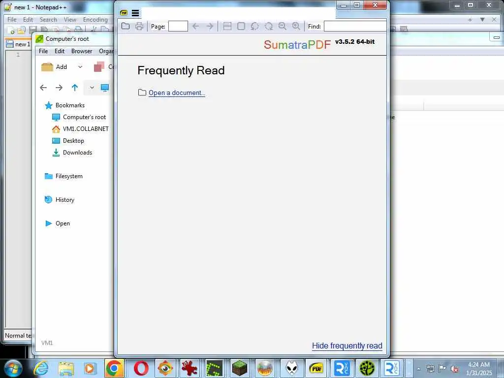This screenshot has height=378, width=504.
Task: Go up one level with the blue arrow
Action: [75, 88]
